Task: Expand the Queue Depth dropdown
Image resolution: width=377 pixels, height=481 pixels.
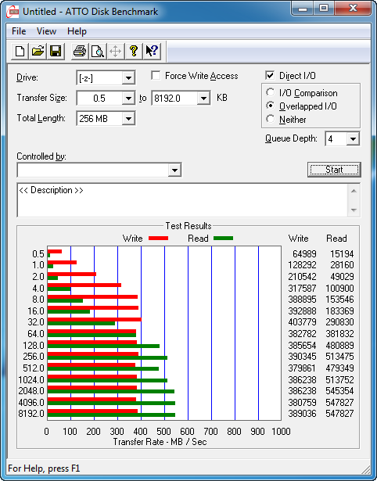Action: [x=353, y=139]
